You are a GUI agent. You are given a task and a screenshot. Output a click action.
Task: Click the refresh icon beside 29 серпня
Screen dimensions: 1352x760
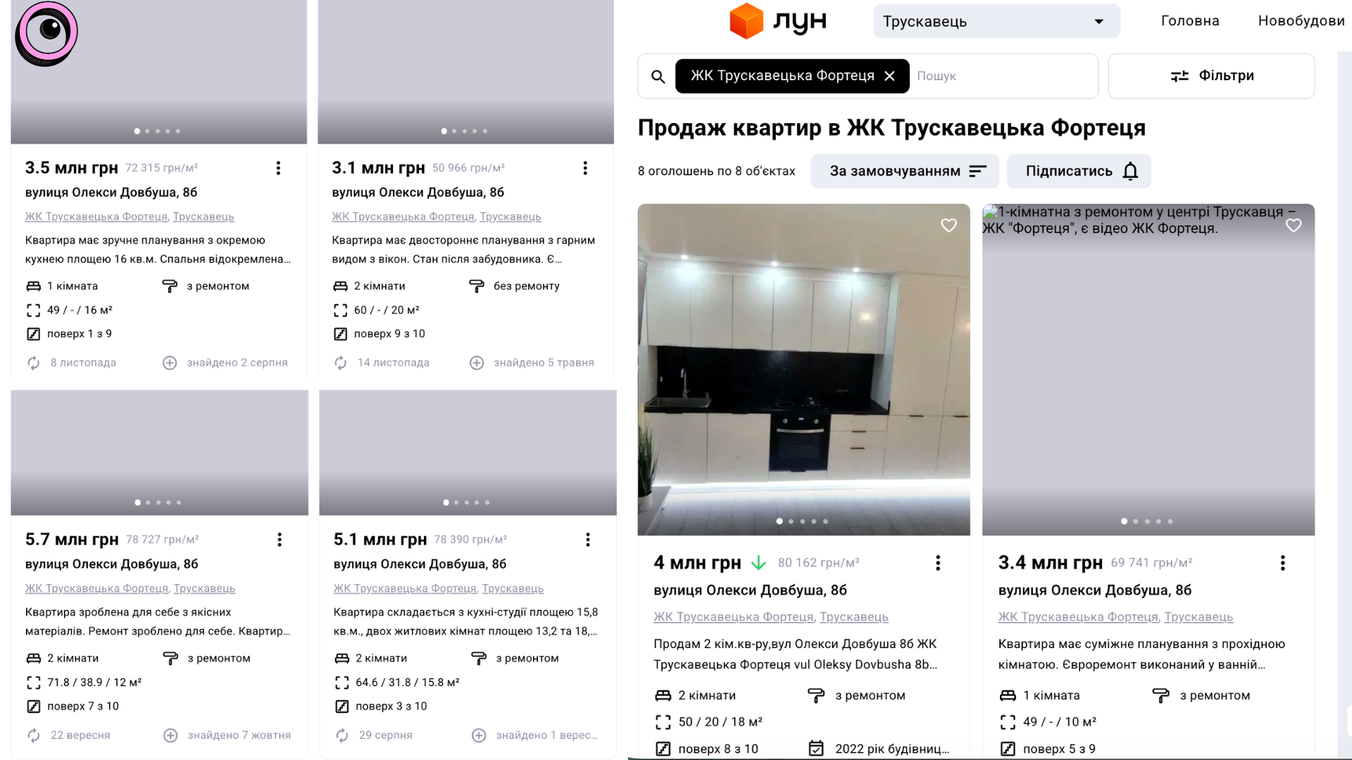click(x=342, y=735)
